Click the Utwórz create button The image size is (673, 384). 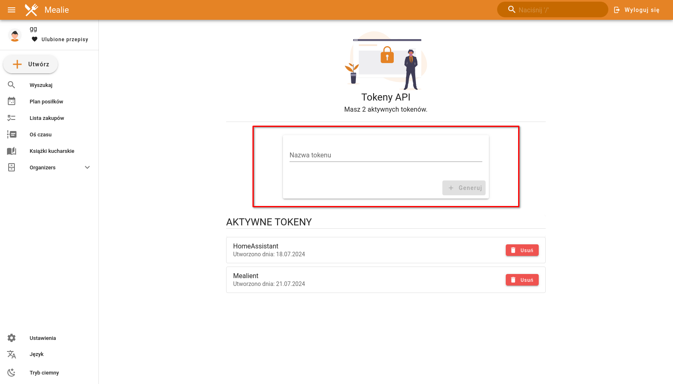(30, 64)
